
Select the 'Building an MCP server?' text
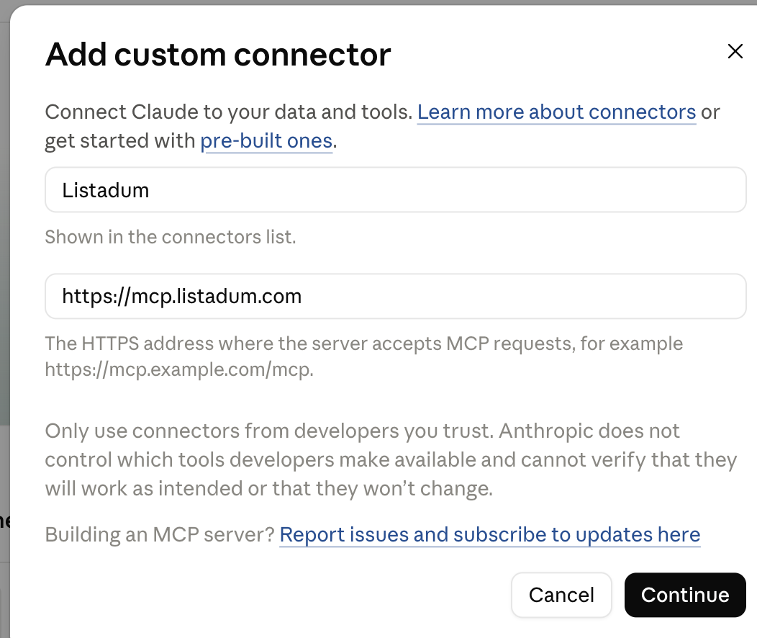pyautogui.click(x=160, y=534)
